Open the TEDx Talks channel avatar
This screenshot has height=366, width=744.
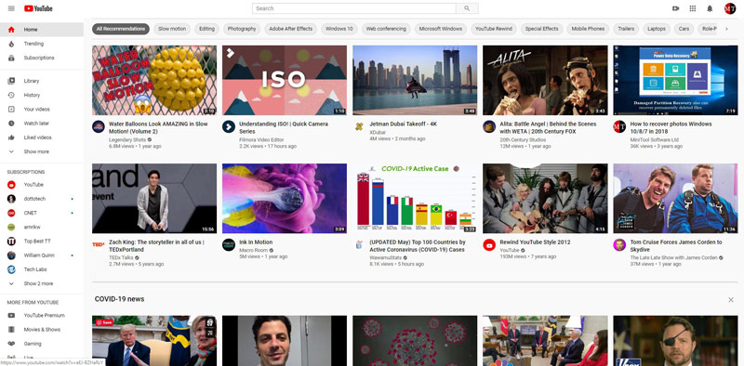99,244
